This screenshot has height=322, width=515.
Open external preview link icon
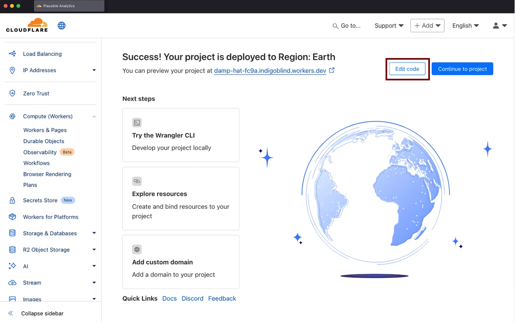[x=332, y=70]
